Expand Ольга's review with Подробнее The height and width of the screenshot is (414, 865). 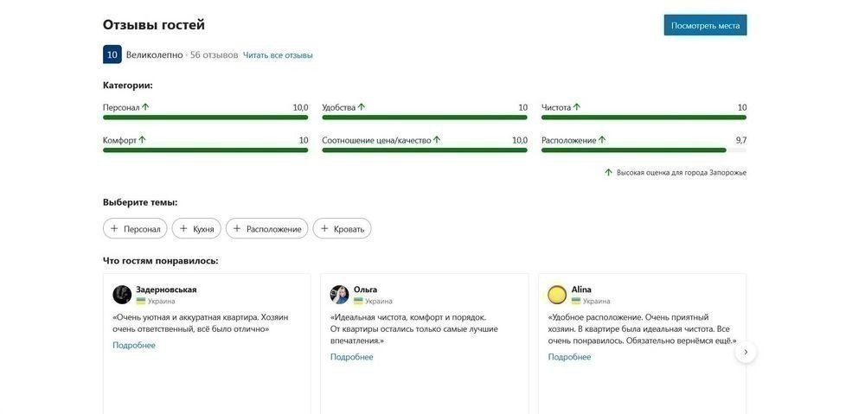(x=352, y=357)
